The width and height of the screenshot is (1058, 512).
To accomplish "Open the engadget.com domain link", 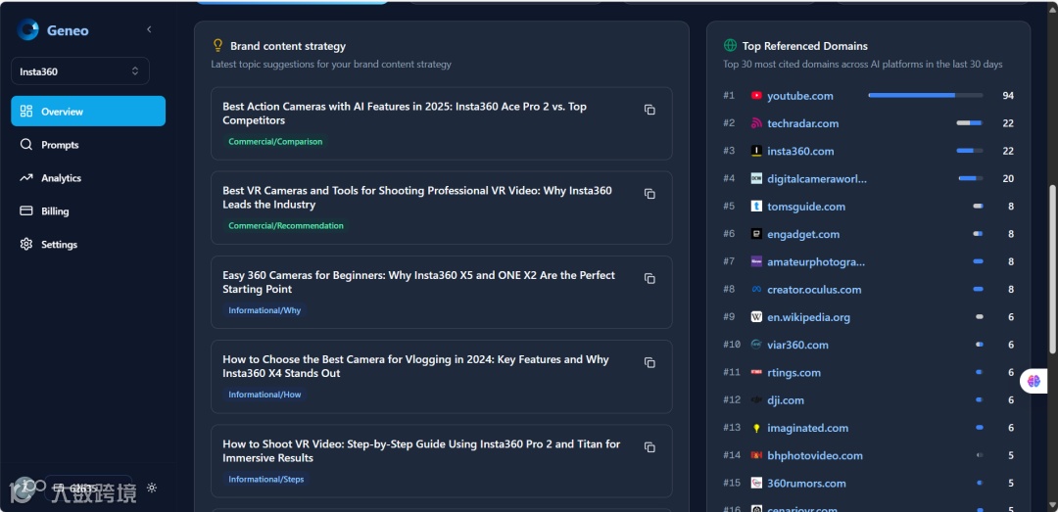I will 803,234.
